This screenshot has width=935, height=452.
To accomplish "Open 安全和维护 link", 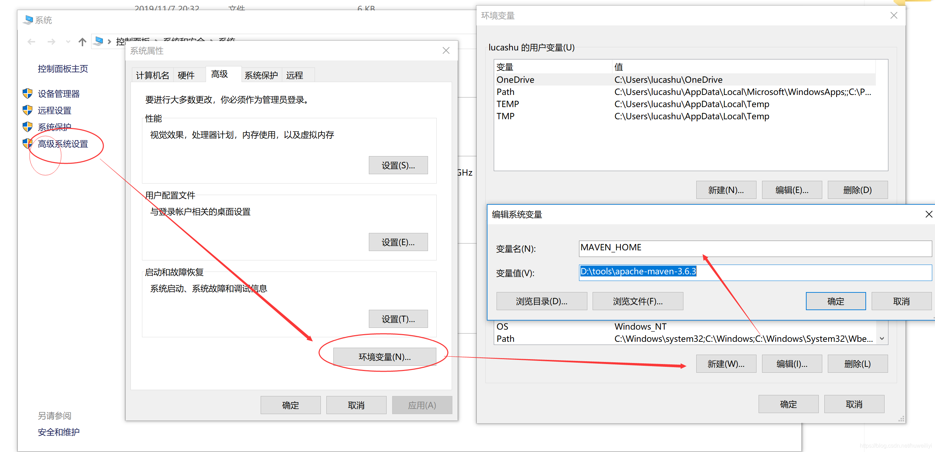I will [x=58, y=432].
